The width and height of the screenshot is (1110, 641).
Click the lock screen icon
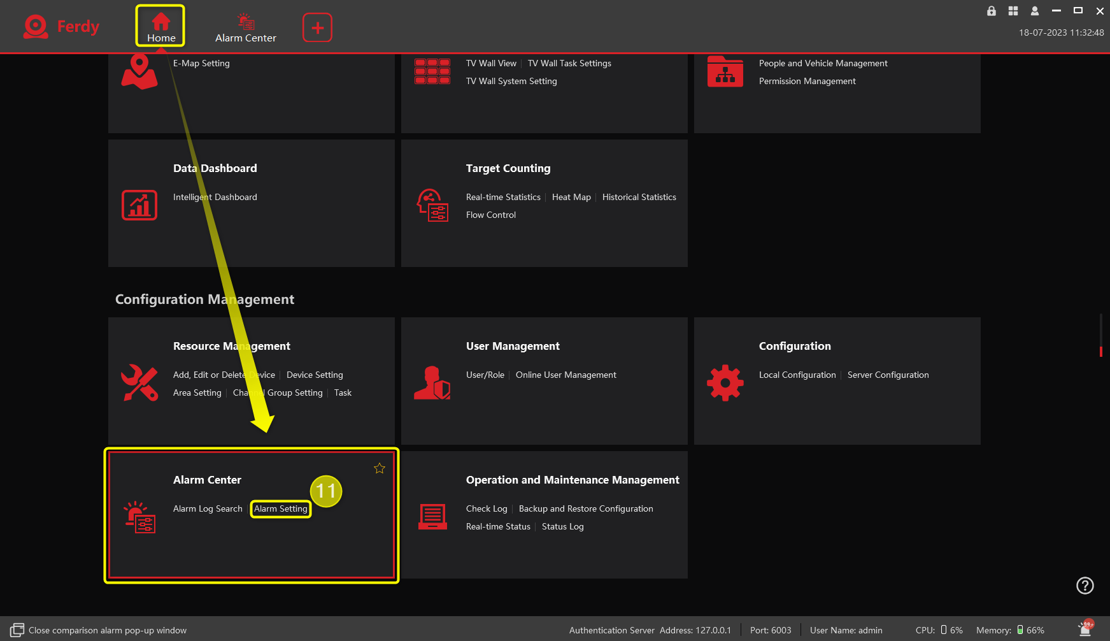pos(991,11)
